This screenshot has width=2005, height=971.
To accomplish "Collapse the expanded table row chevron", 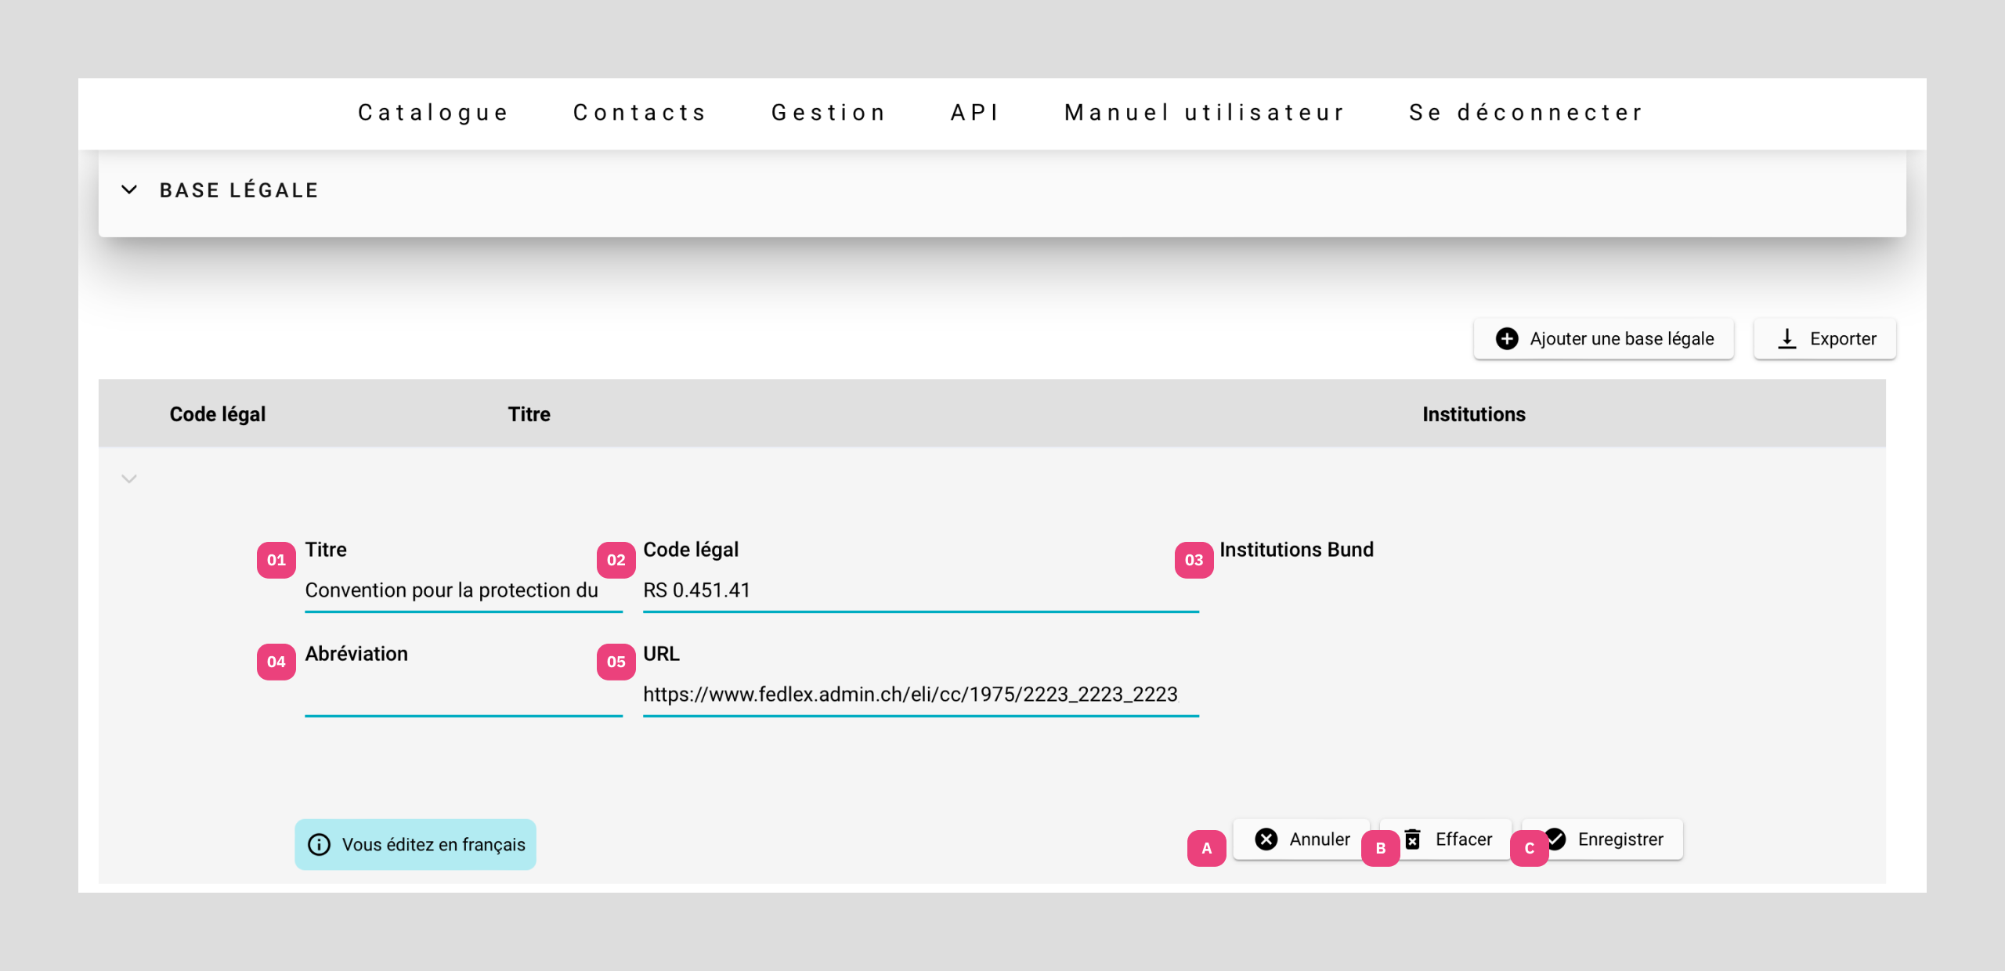I will pyautogui.click(x=129, y=478).
